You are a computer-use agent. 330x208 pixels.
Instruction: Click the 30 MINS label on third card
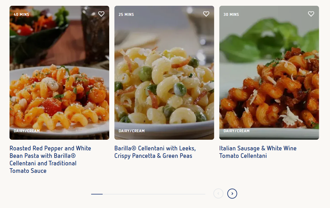point(231,14)
